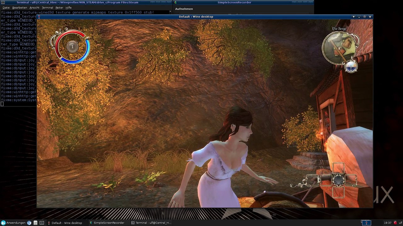
Task: Switch to Terminal taskbar entry
Action: 151,223
